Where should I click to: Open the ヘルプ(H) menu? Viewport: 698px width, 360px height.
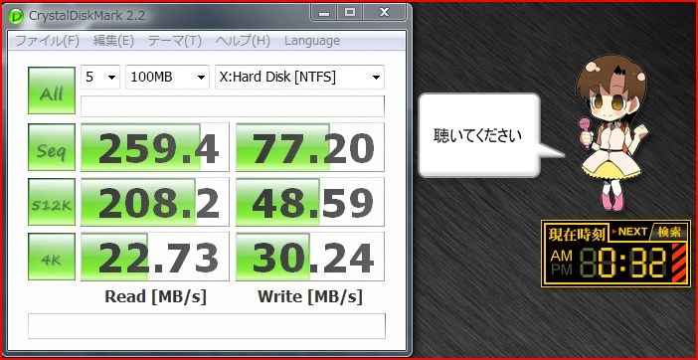coord(243,41)
